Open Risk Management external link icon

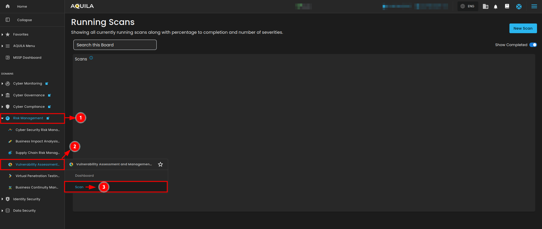coord(48,118)
